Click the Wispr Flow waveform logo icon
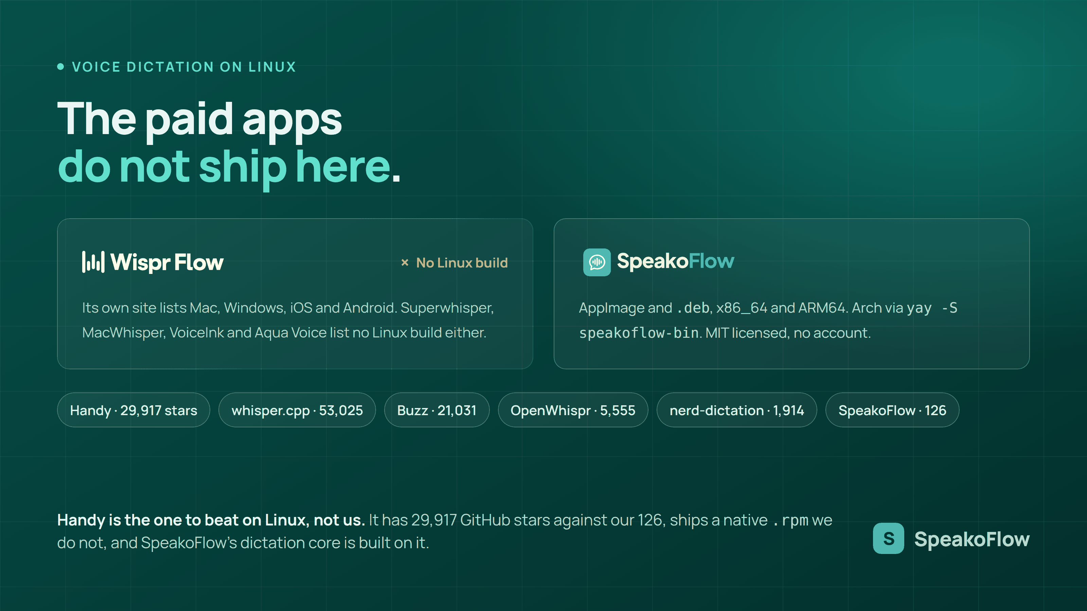1087x611 pixels. pos(93,262)
